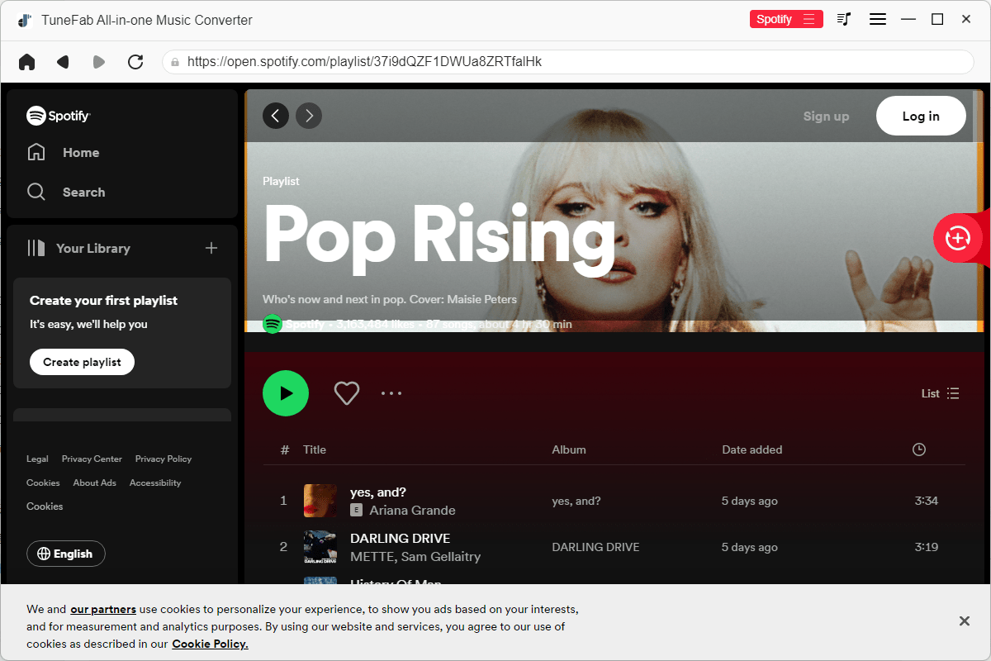The height and width of the screenshot is (661, 991).
Task: Reload the page with the refresh icon
Action: pos(135,61)
